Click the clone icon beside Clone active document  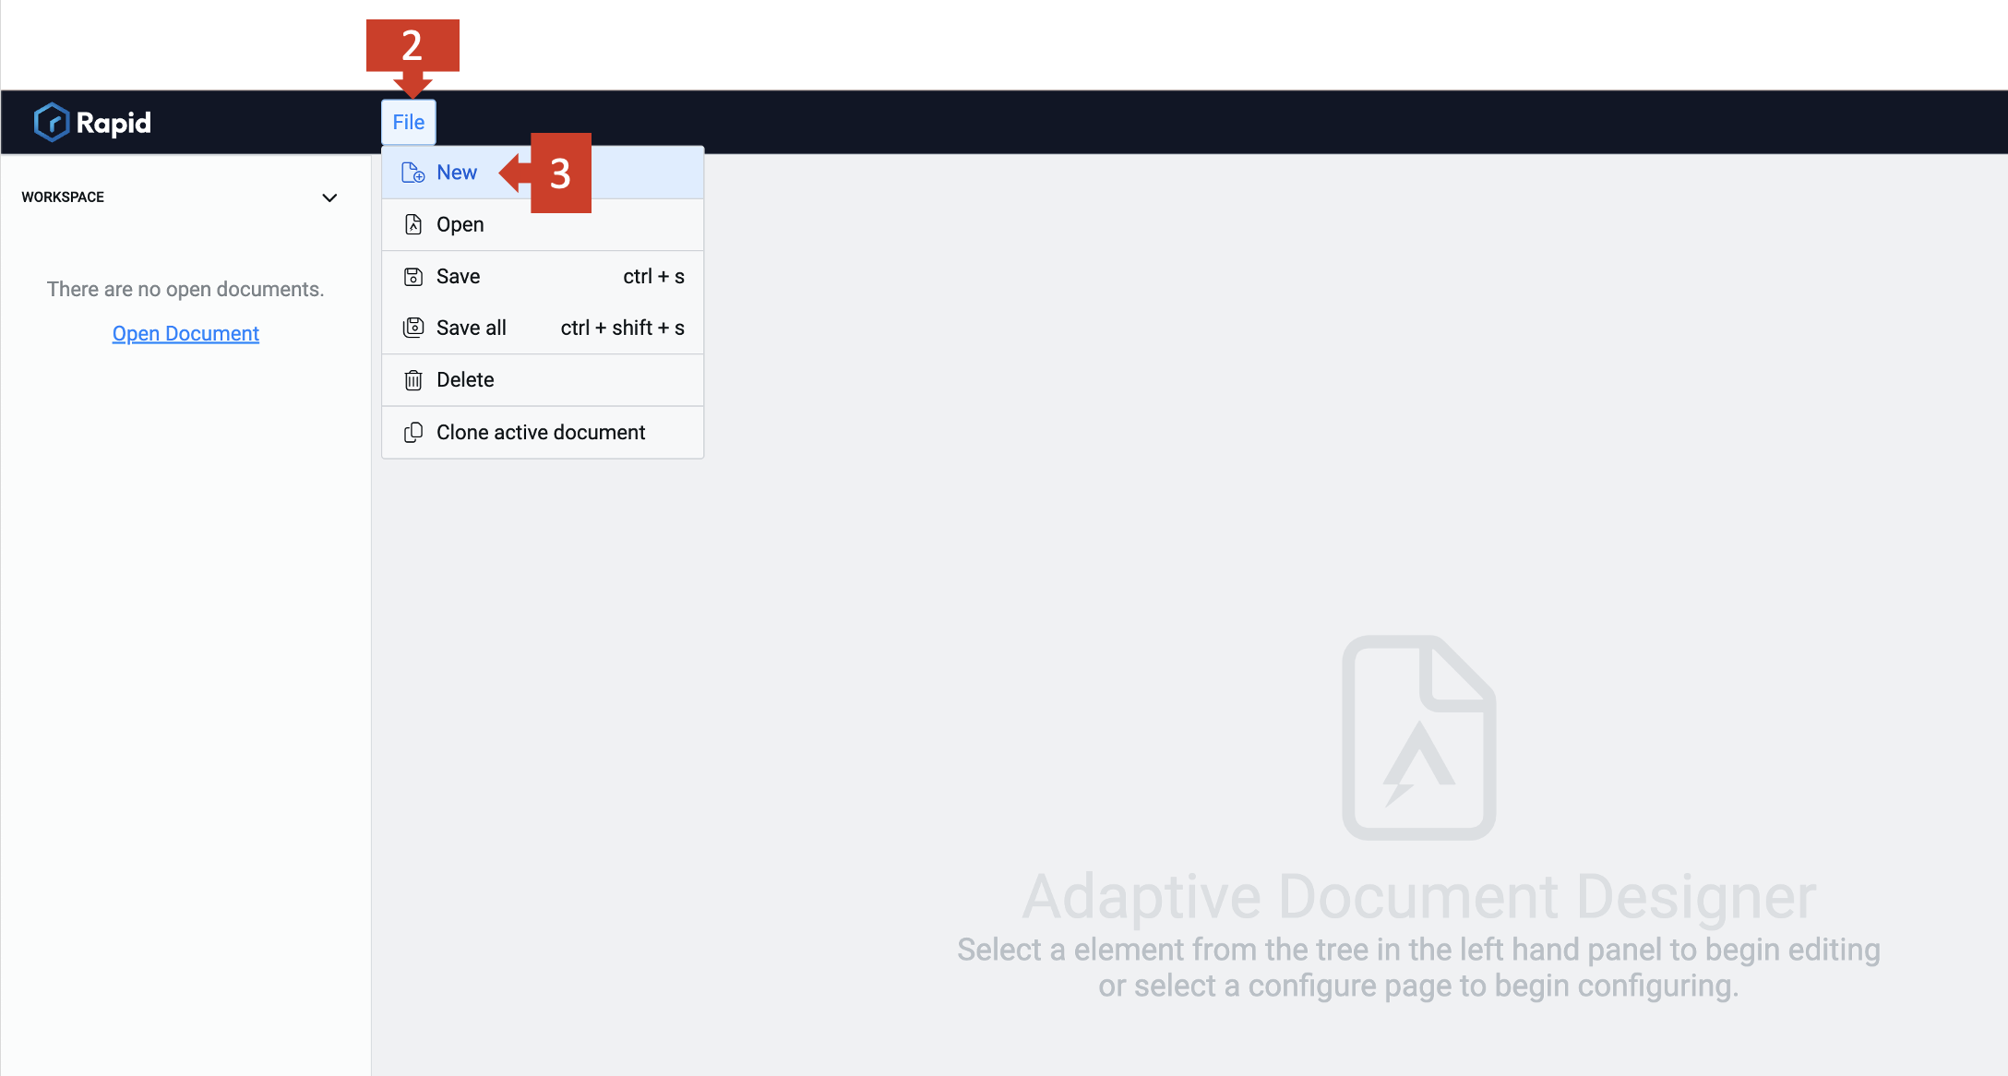point(412,432)
